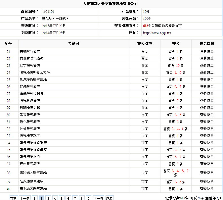Viewport: 223px width, 200px height.
Task: Click 百度 search engine cell in row 21
Action: tap(145, 51)
